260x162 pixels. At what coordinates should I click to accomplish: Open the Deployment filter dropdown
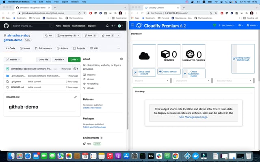click(193, 81)
